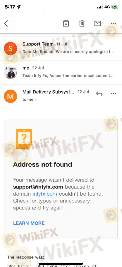Image resolution: width=122 pixels, height=267 pixels.
Task: Mark conversation as unread envelope icon
Action: pyautogui.click(x=98, y=23)
